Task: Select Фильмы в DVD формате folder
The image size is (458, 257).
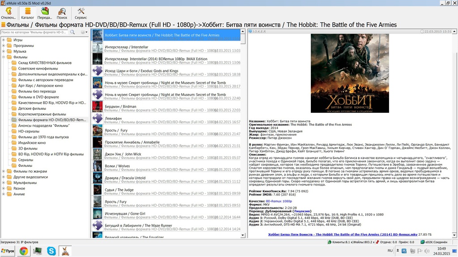Action: coord(38,97)
